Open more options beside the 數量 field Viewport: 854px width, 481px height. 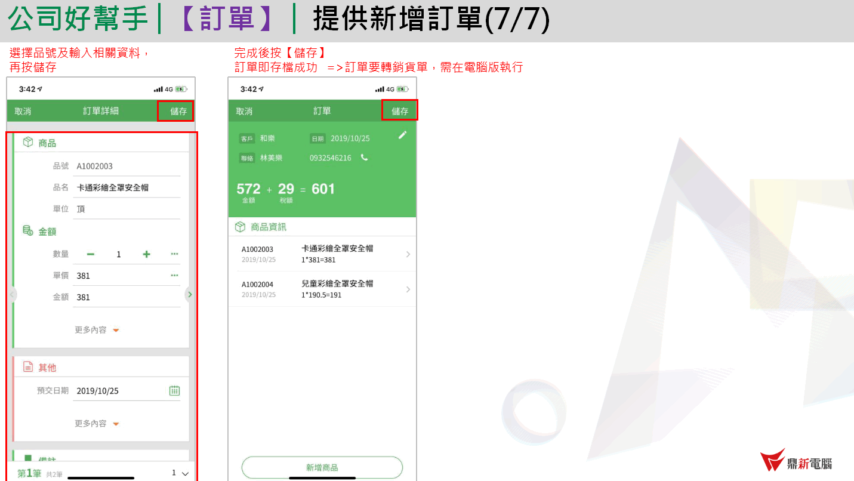174,254
